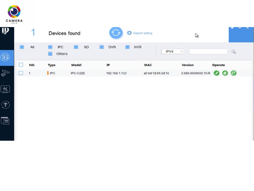Expand the IPV4 protocol dropdown
Viewport: 254px width, 191px height.
(x=172, y=52)
